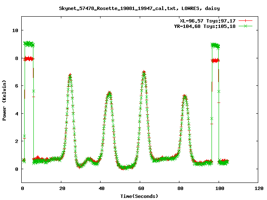This screenshot has width=267, height=200.
Task: Click the second peak top near 45 seconds
Action: tap(109, 93)
